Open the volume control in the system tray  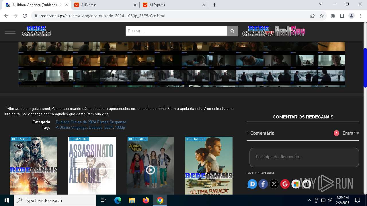tap(330, 200)
